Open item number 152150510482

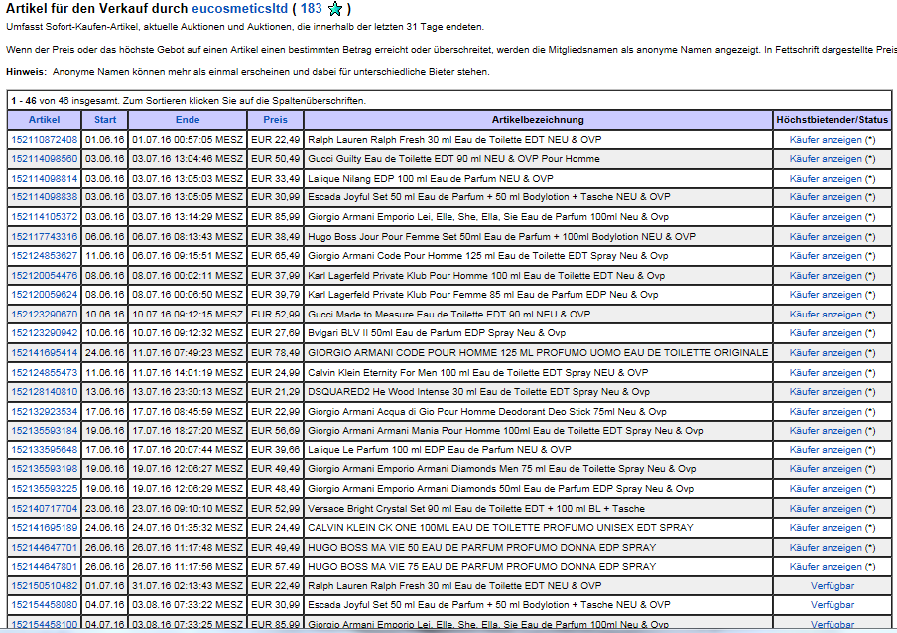(45, 586)
